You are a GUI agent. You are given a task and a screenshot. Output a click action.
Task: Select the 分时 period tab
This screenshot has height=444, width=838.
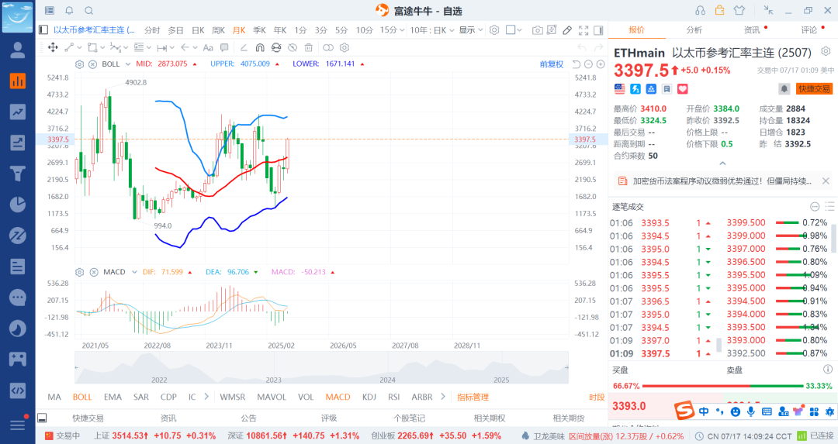(152, 30)
